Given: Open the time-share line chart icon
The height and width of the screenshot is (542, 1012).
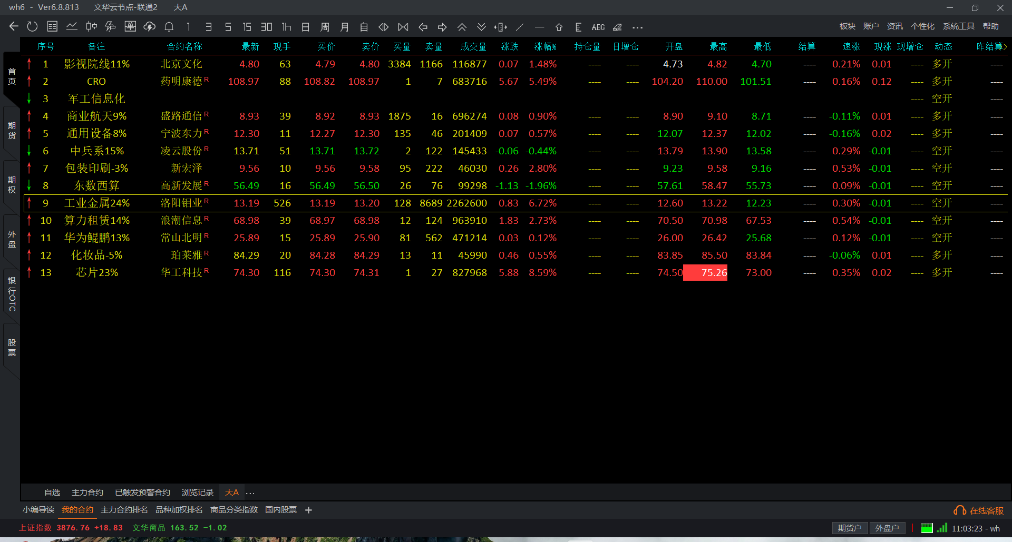Looking at the screenshot, I should 72,26.
